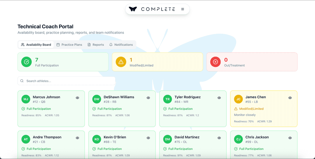The width and height of the screenshot is (315, 159).
Task: Click Full Participation status on Kevin O'Brien card
Action: (107, 149)
